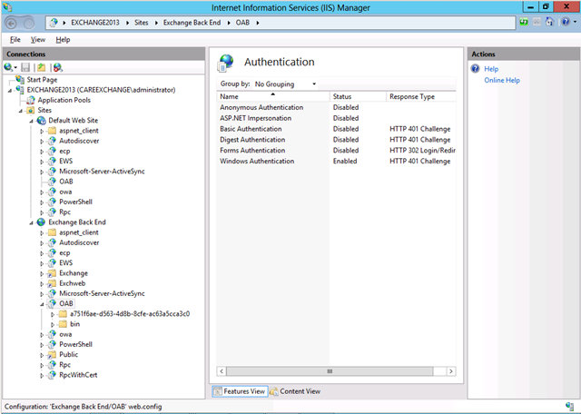Click the Application Pools icon
This screenshot has width=581, height=414.
pos(31,100)
